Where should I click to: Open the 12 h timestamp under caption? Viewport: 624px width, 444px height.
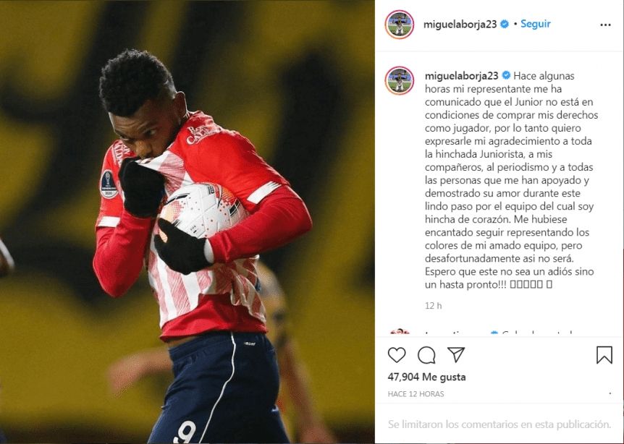click(x=433, y=306)
